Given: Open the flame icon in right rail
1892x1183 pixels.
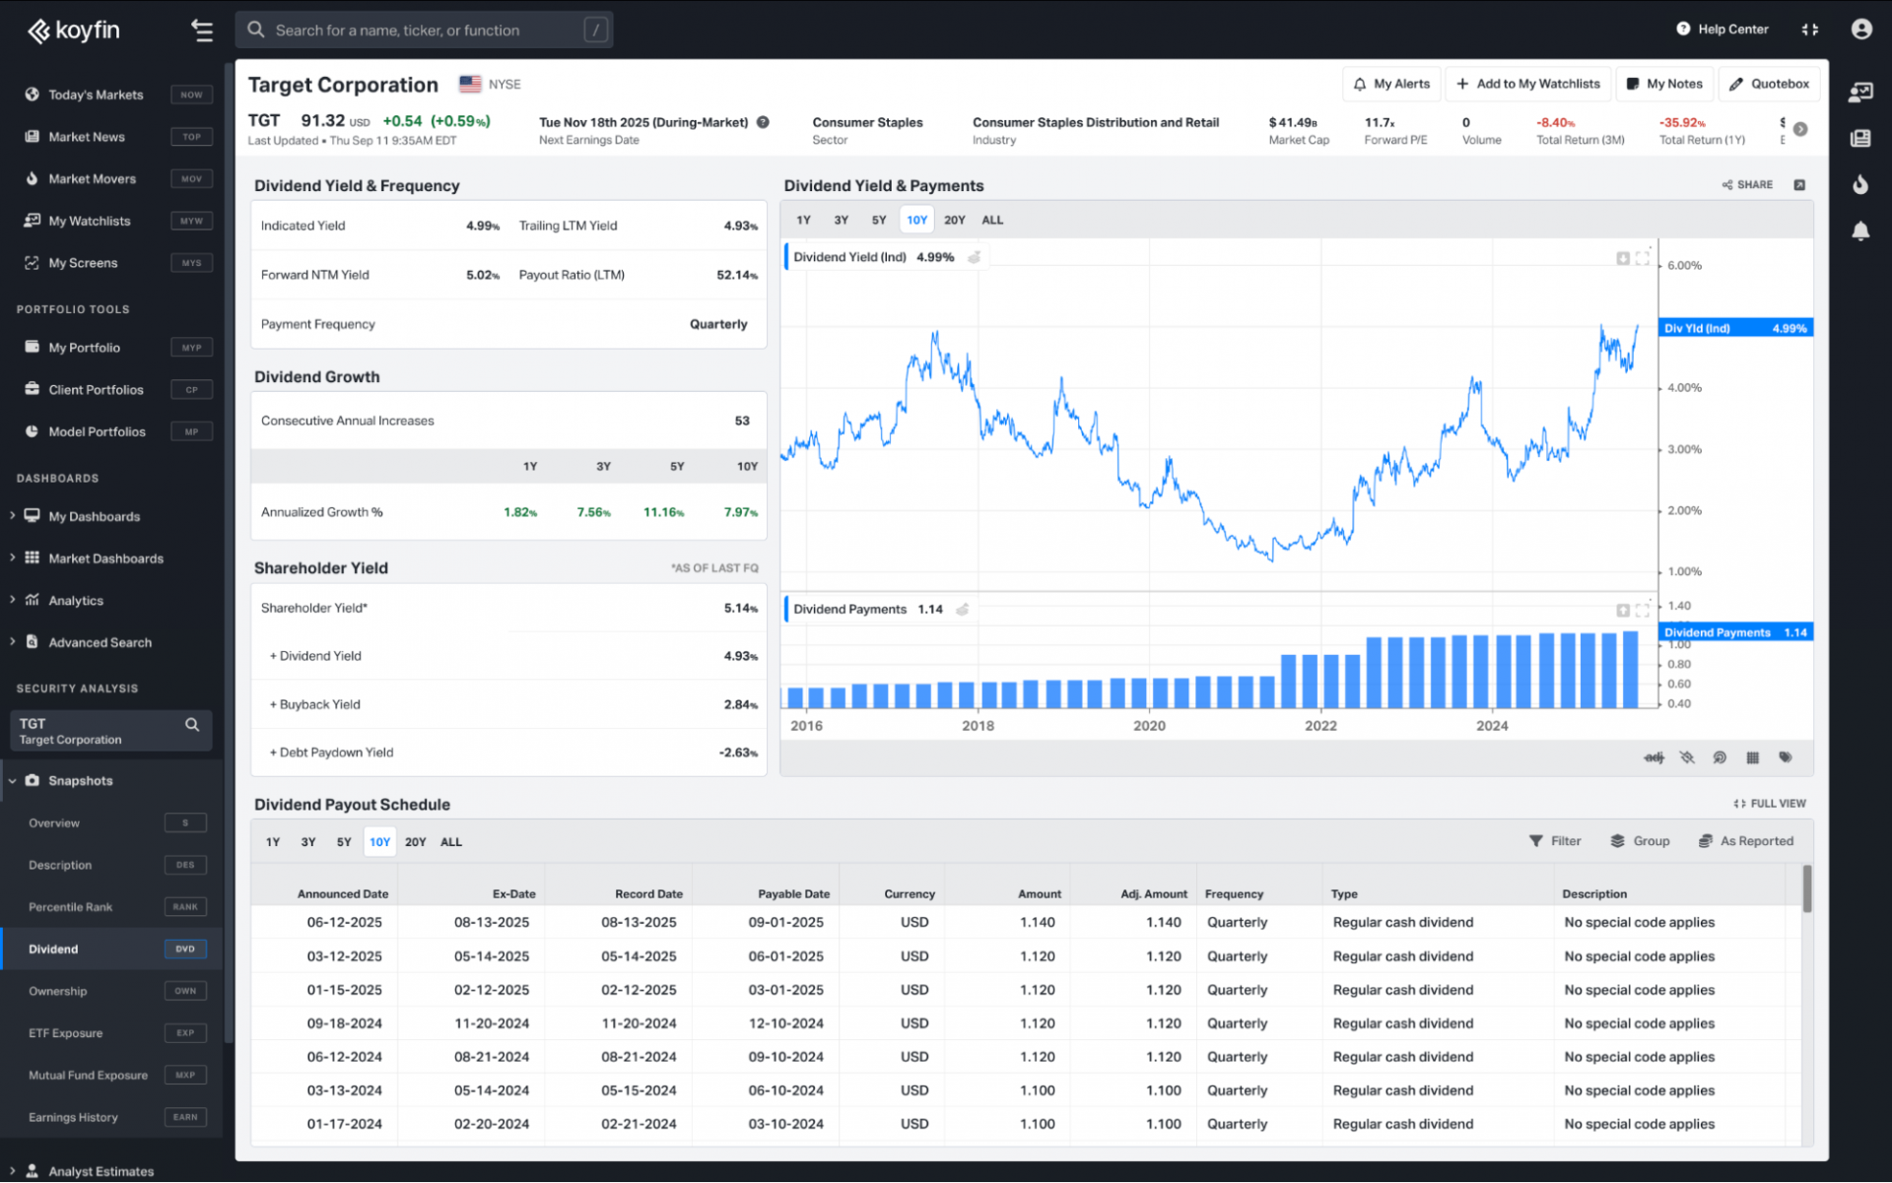Looking at the screenshot, I should coord(1859,184).
